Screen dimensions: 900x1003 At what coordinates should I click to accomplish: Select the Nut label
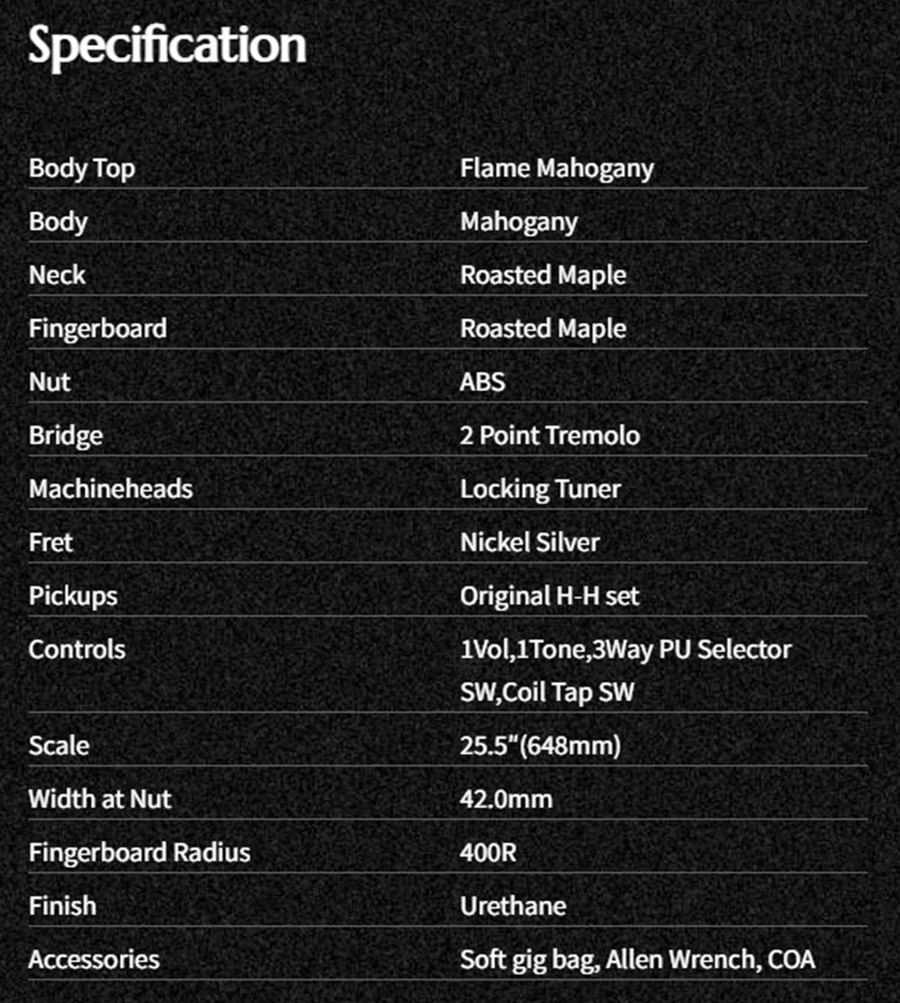(x=49, y=382)
